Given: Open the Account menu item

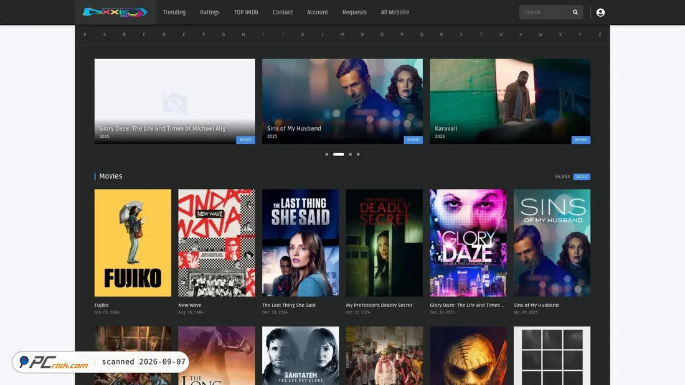Looking at the screenshot, I should pyautogui.click(x=317, y=12).
